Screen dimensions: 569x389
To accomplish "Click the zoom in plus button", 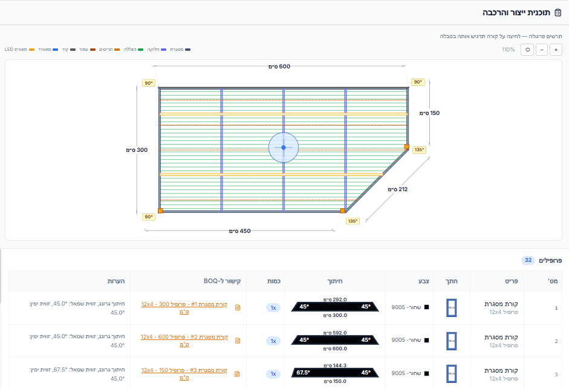I will coord(556,50).
